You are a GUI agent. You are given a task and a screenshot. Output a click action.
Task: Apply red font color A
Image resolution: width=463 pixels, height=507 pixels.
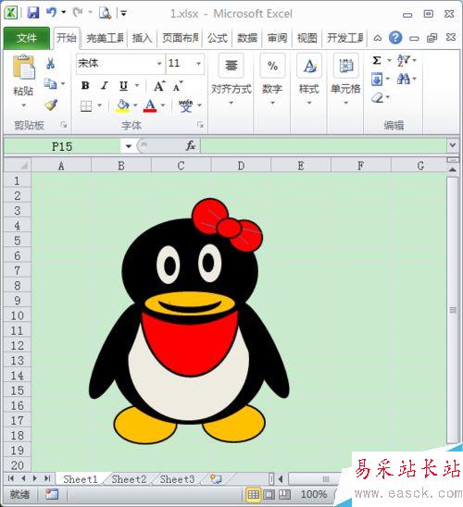(x=150, y=105)
